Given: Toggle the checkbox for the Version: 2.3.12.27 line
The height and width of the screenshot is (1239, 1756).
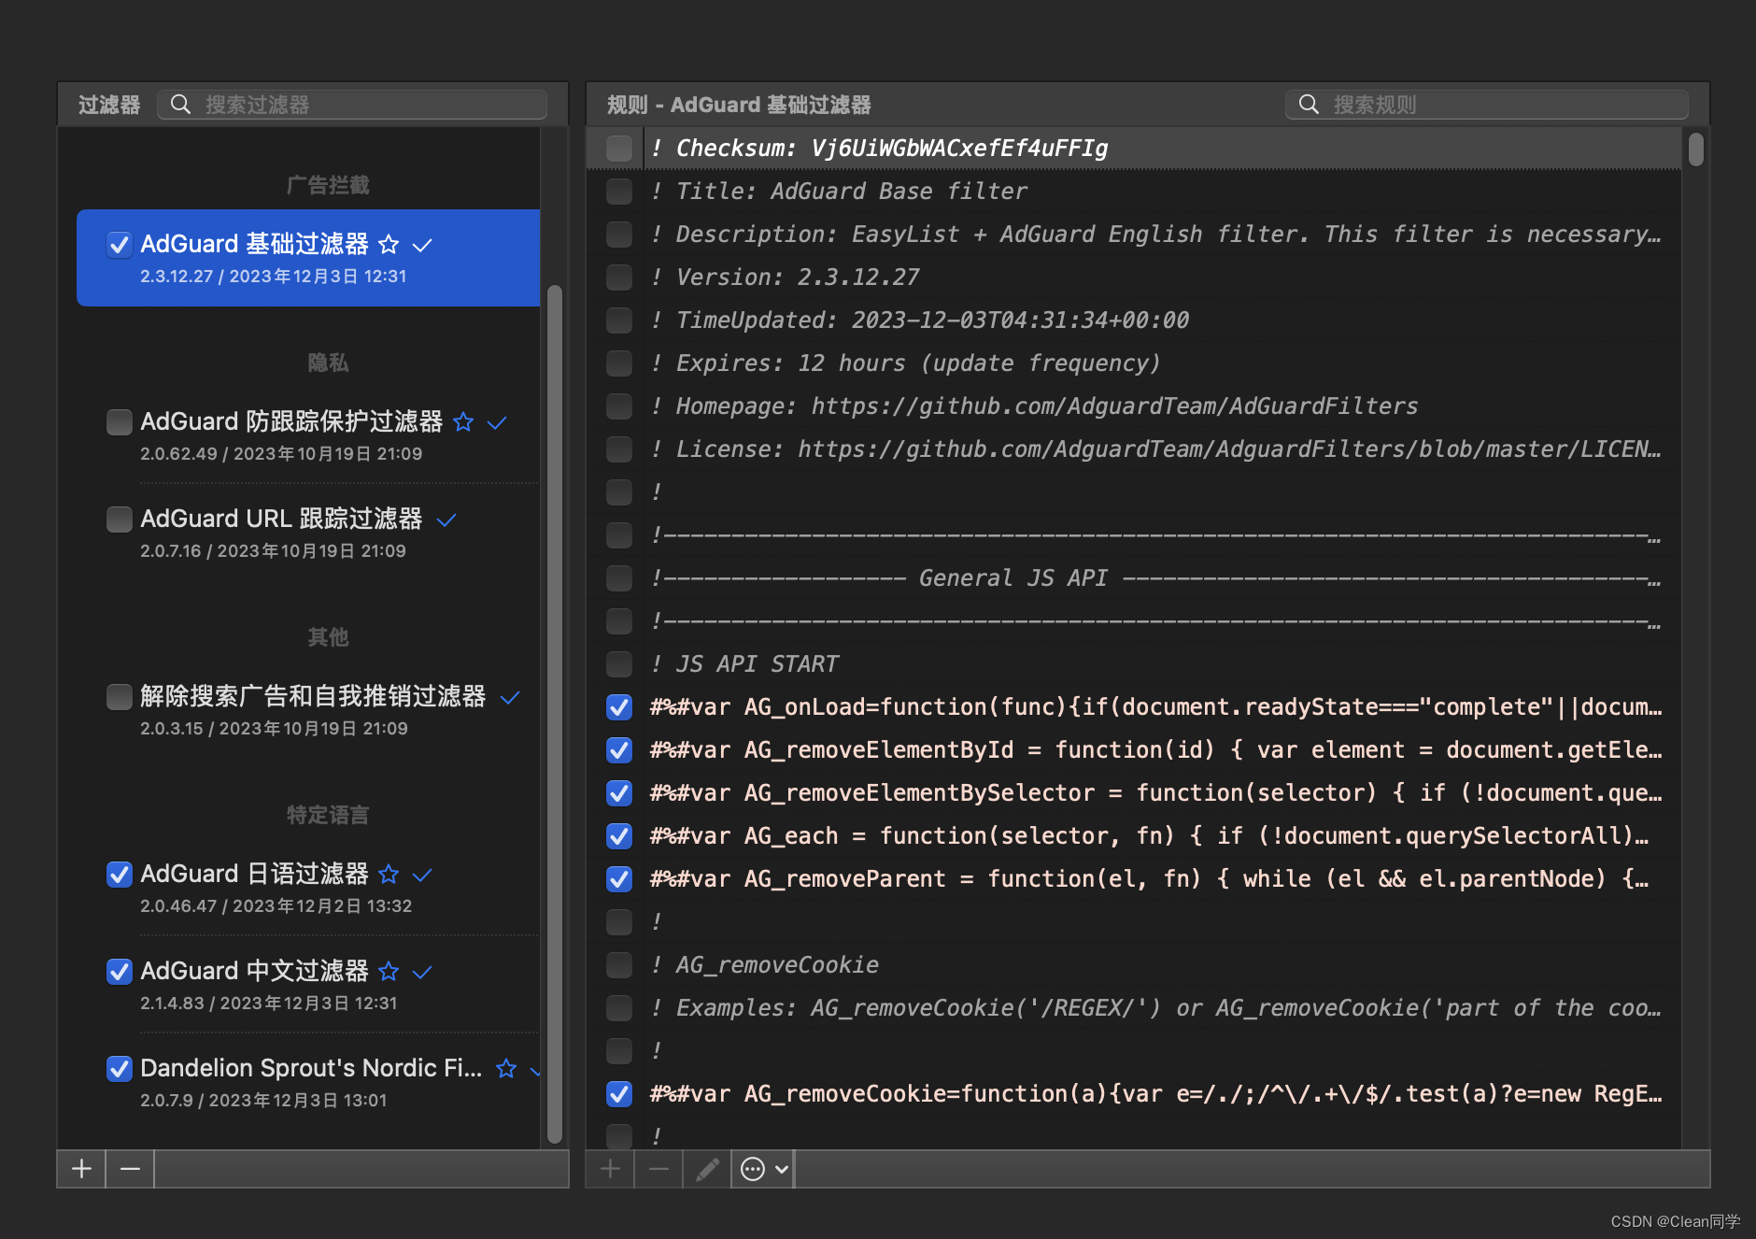Looking at the screenshot, I should tap(619, 278).
